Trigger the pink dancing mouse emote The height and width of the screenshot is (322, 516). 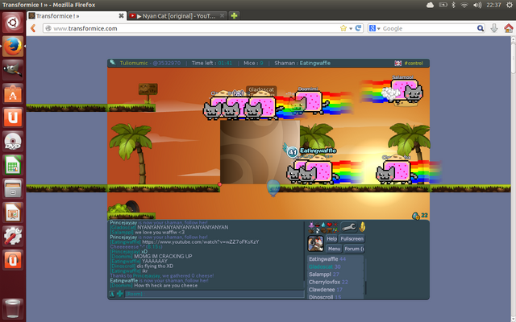coord(311,225)
